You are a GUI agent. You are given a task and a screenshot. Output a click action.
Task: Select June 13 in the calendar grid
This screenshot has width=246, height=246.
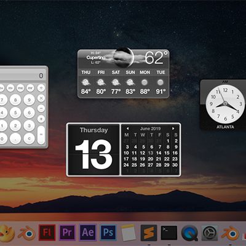tap(151, 153)
